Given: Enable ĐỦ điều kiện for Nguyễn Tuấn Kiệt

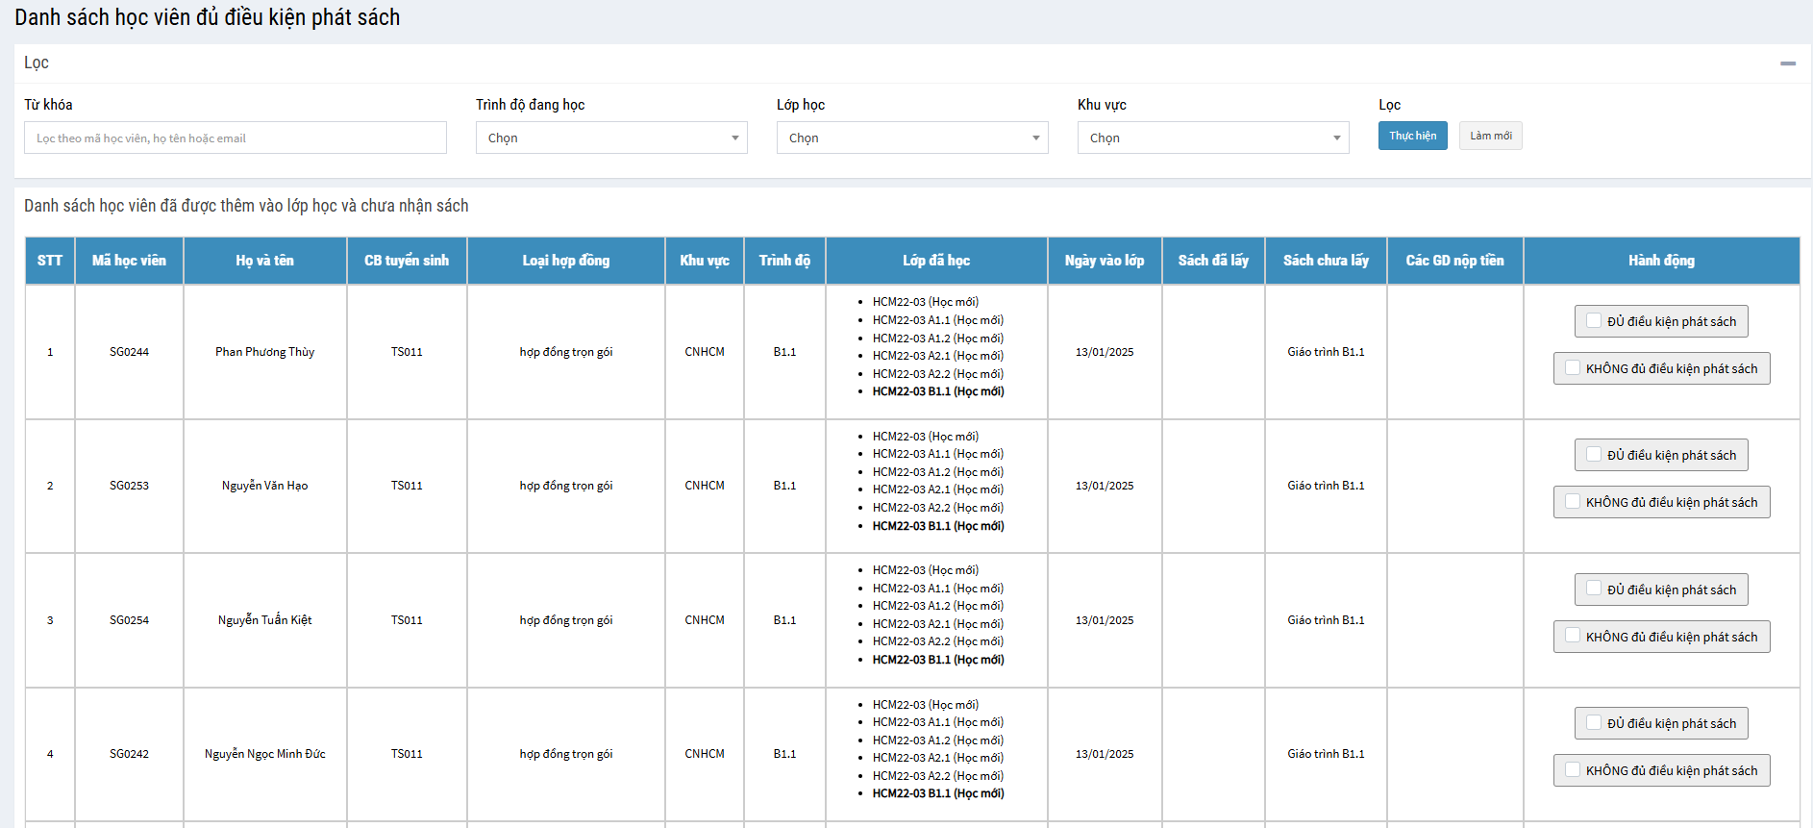Looking at the screenshot, I should [1594, 589].
